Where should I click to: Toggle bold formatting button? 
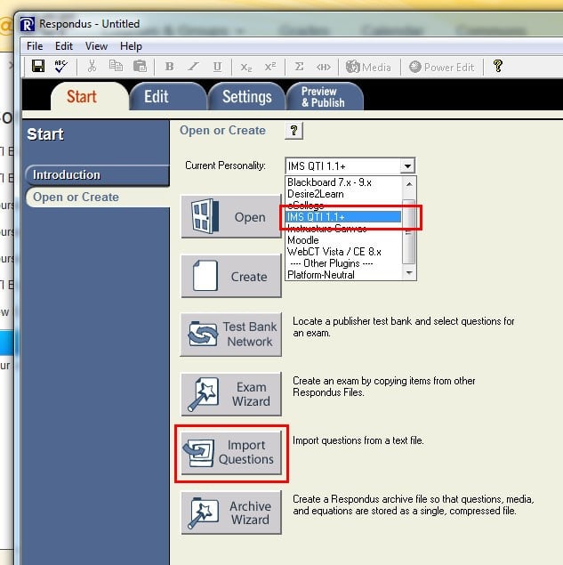coord(169,67)
